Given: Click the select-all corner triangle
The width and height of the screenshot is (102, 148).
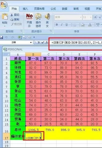Looking at the screenshot, I should (6, 54).
